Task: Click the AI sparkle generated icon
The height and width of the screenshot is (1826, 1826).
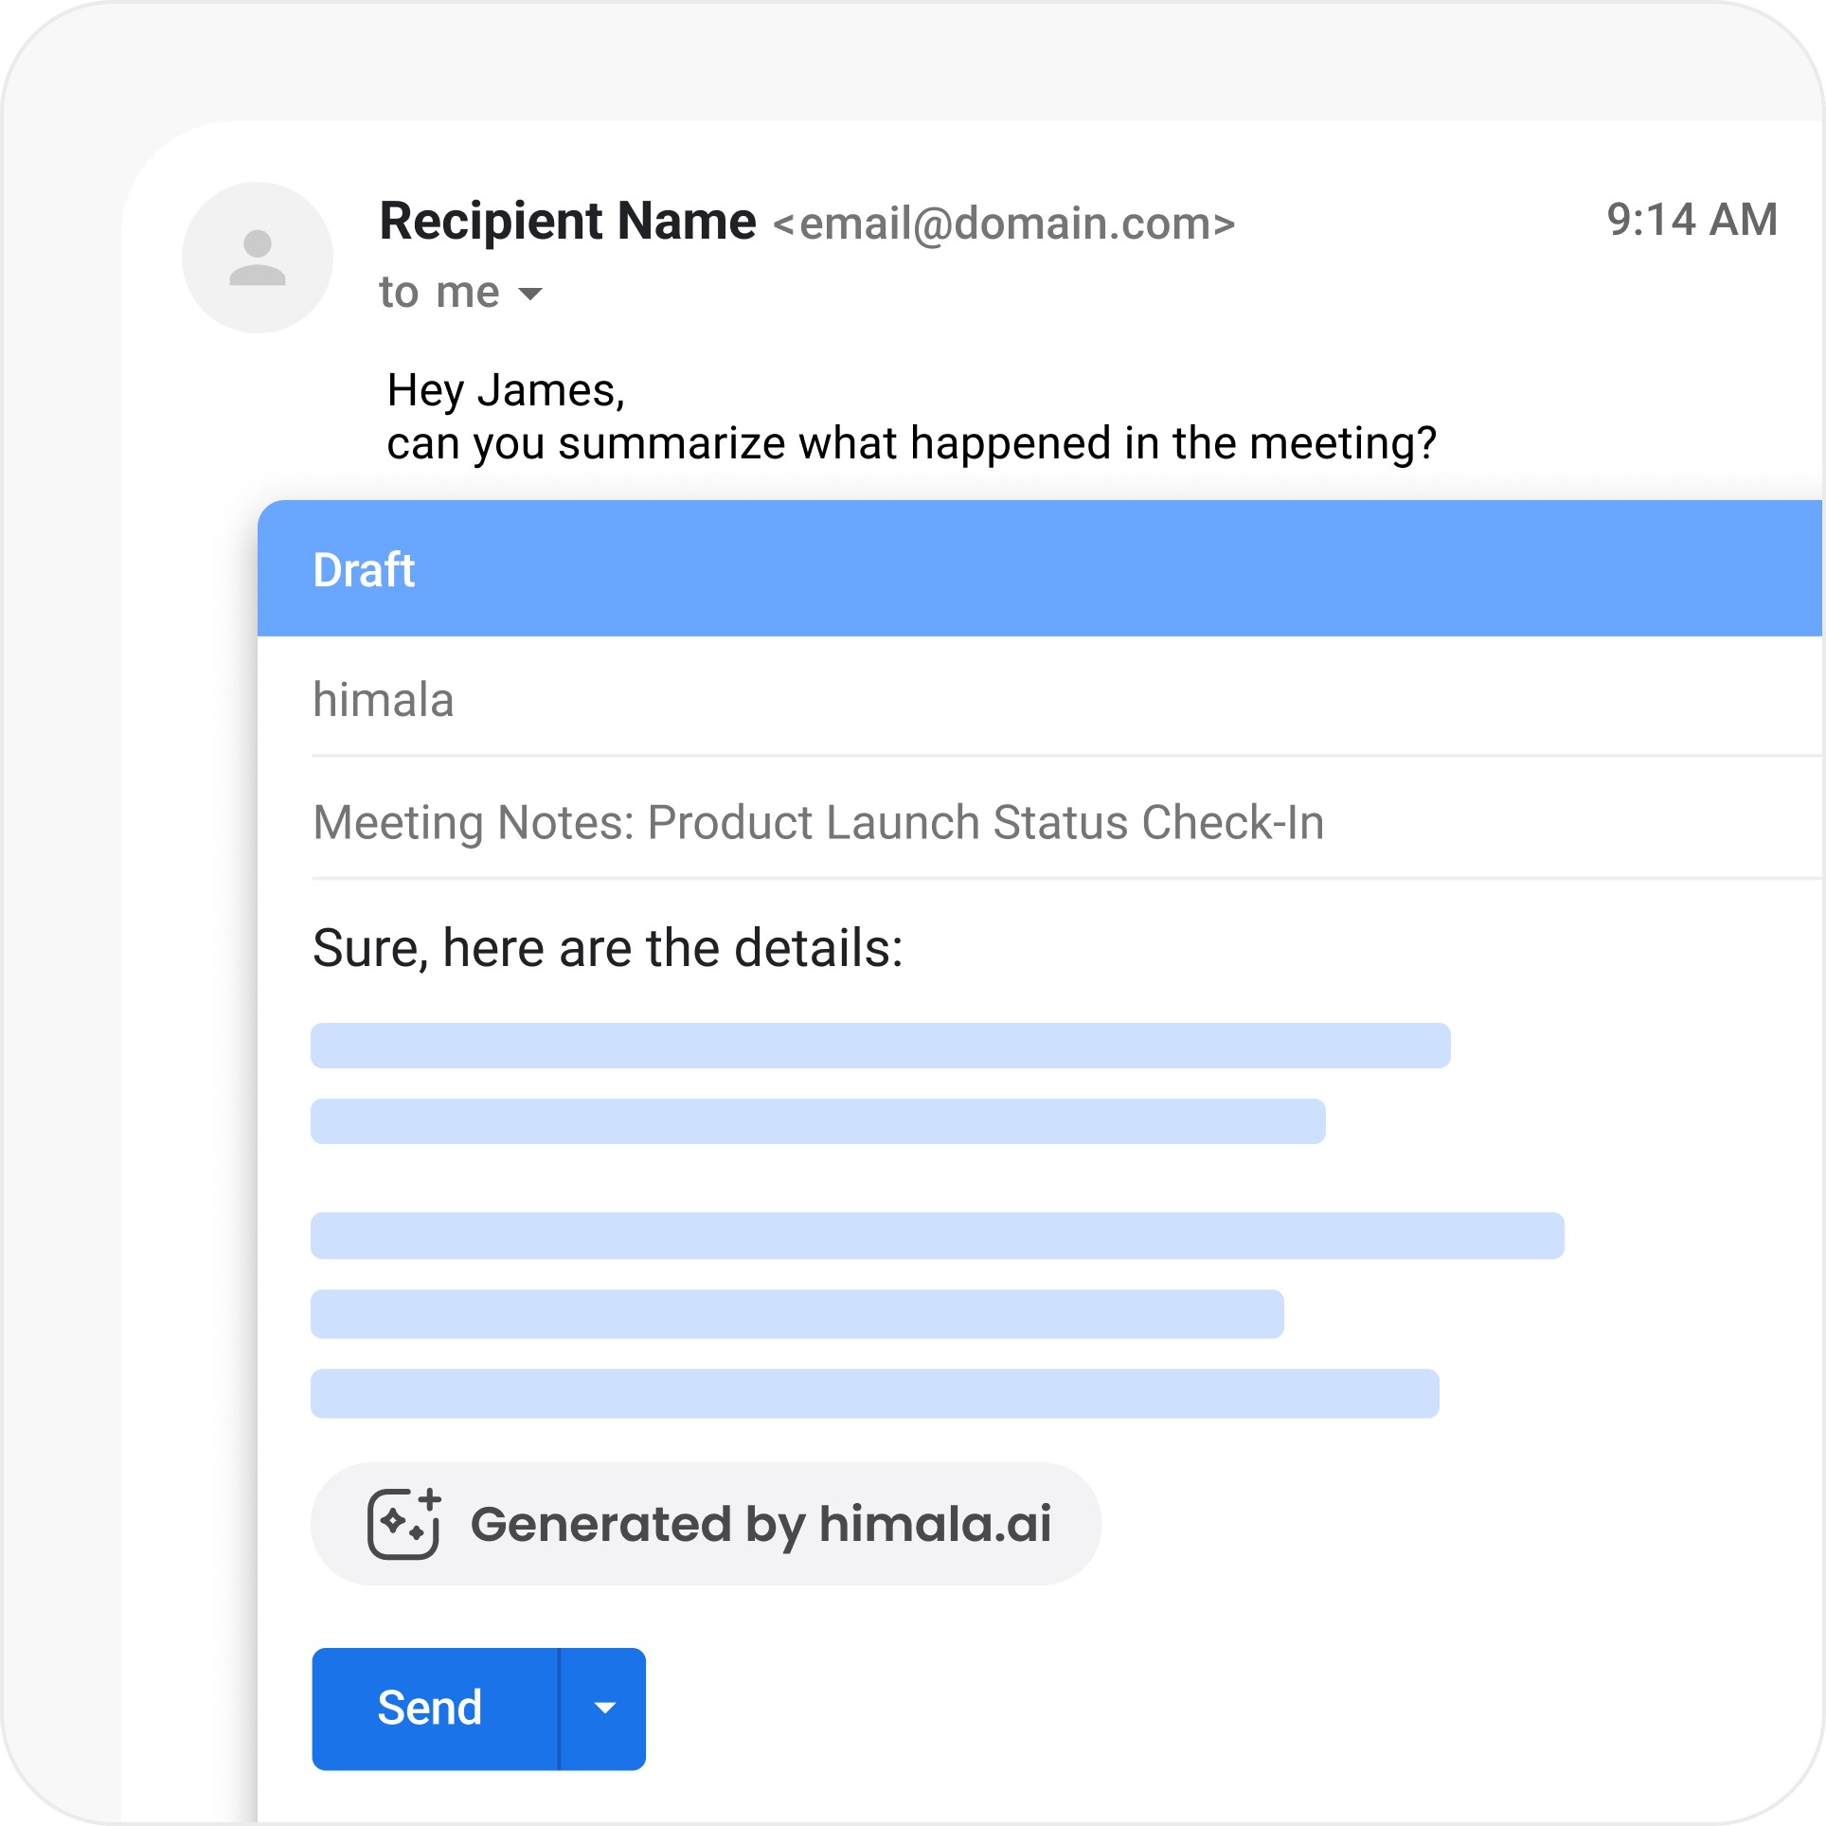Action: (x=404, y=1524)
